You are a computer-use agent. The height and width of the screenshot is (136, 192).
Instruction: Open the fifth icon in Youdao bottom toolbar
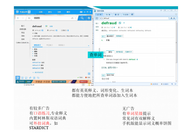click(x=34, y=78)
